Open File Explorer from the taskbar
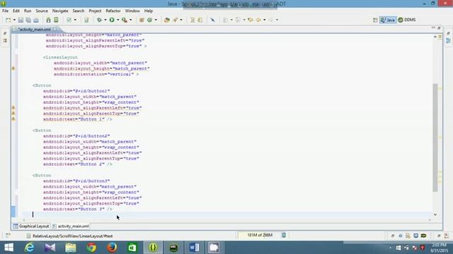The image size is (453, 254). (x=71, y=248)
